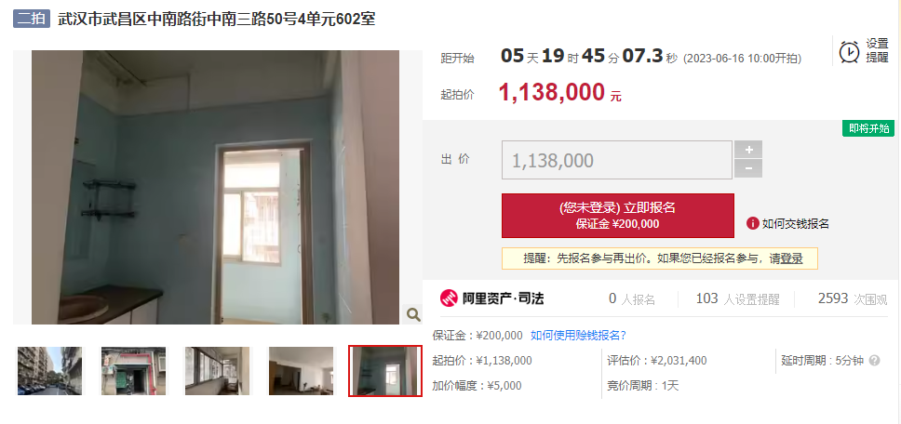Click the 二拍 auction round tag
Viewport: 901px width, 424px height.
coord(32,19)
